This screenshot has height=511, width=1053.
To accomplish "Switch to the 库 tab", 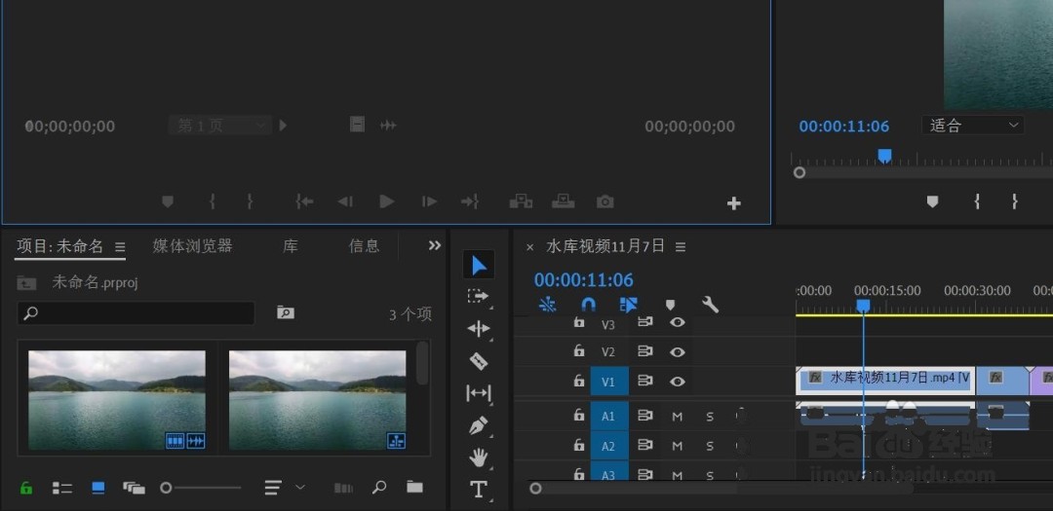I will pos(291,246).
